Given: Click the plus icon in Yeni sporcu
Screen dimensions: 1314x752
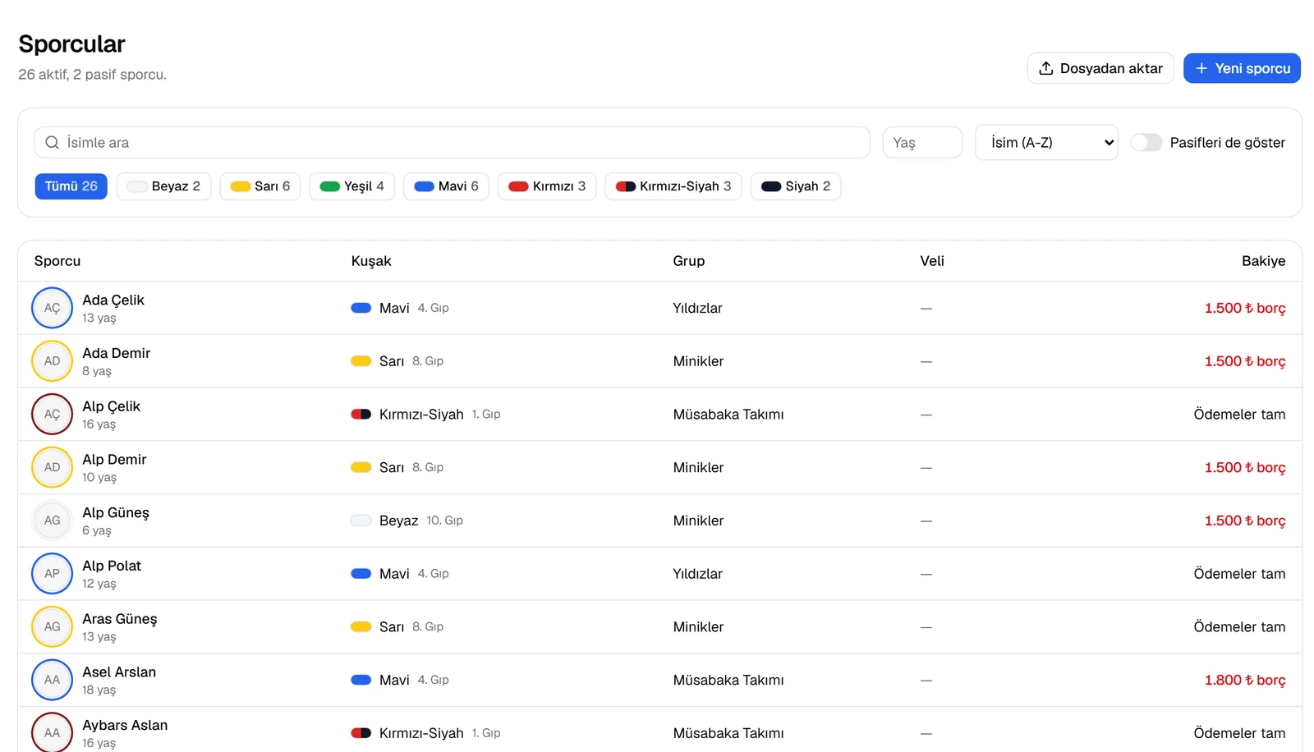Looking at the screenshot, I should click(x=1201, y=68).
